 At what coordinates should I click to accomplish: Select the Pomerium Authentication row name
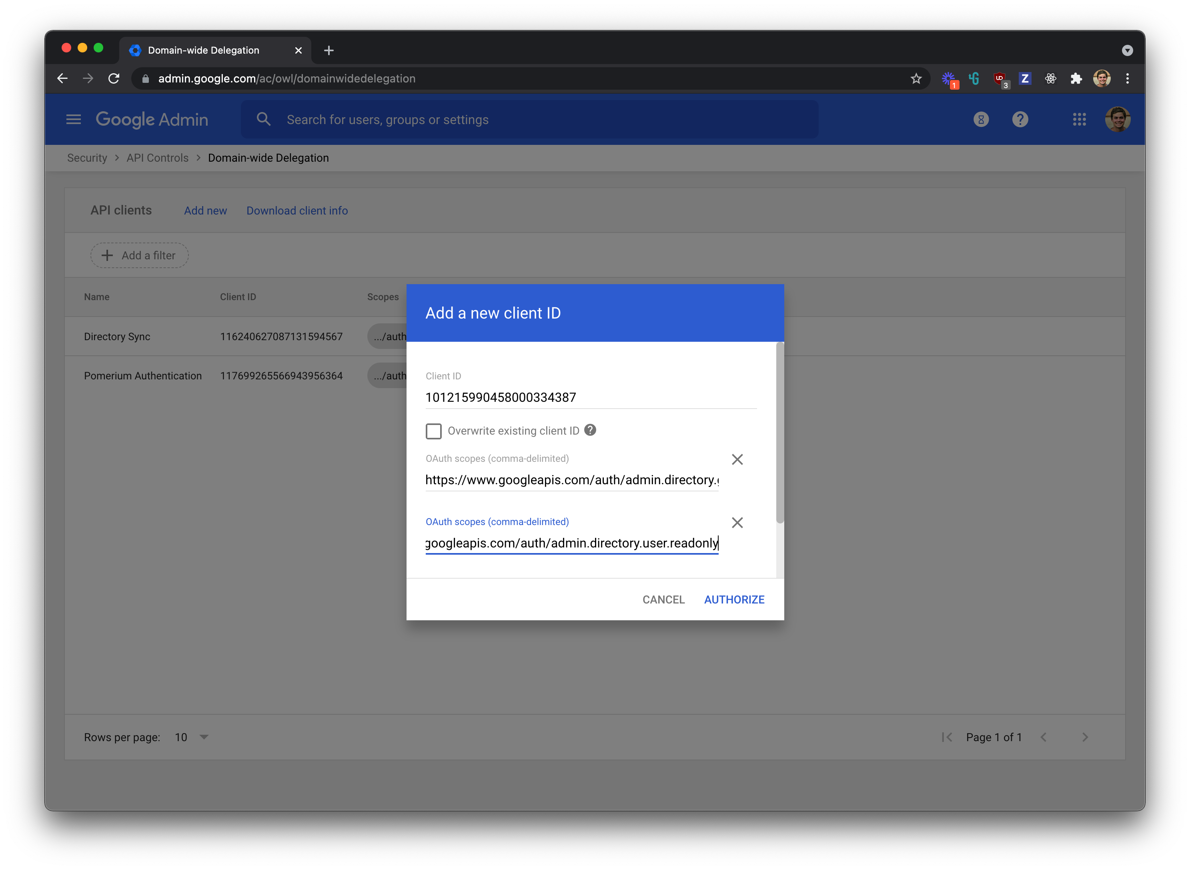click(143, 376)
